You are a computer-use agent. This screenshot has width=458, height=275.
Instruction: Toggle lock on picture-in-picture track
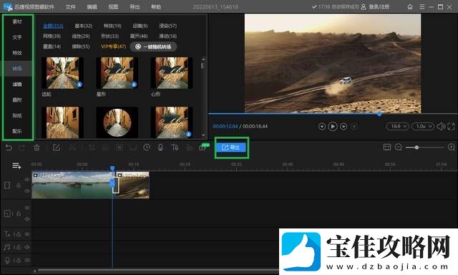19,213
